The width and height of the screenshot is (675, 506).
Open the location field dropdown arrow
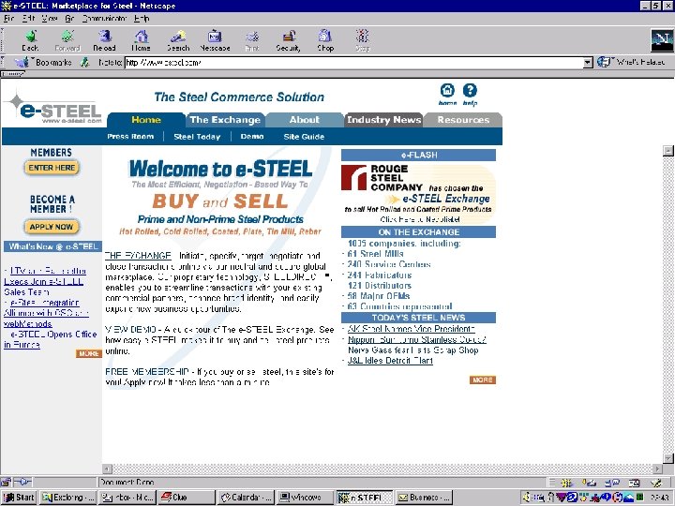click(588, 63)
